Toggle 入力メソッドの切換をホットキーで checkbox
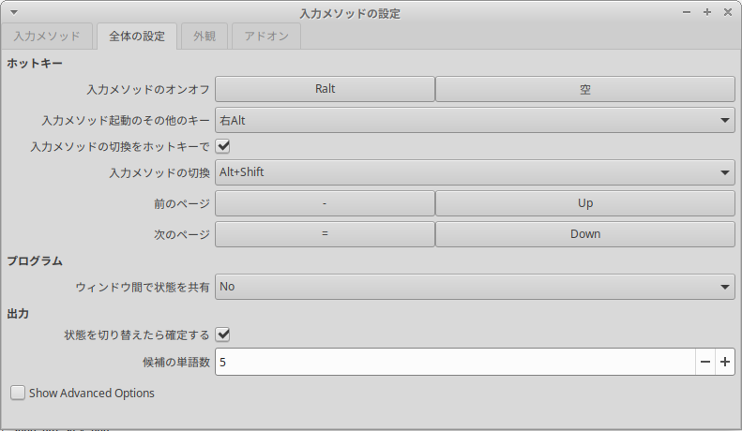The height and width of the screenshot is (431, 742). pos(222,146)
